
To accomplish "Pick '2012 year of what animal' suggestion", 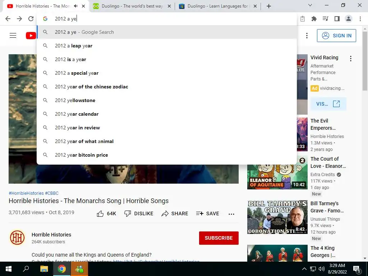I will [x=167, y=141].
